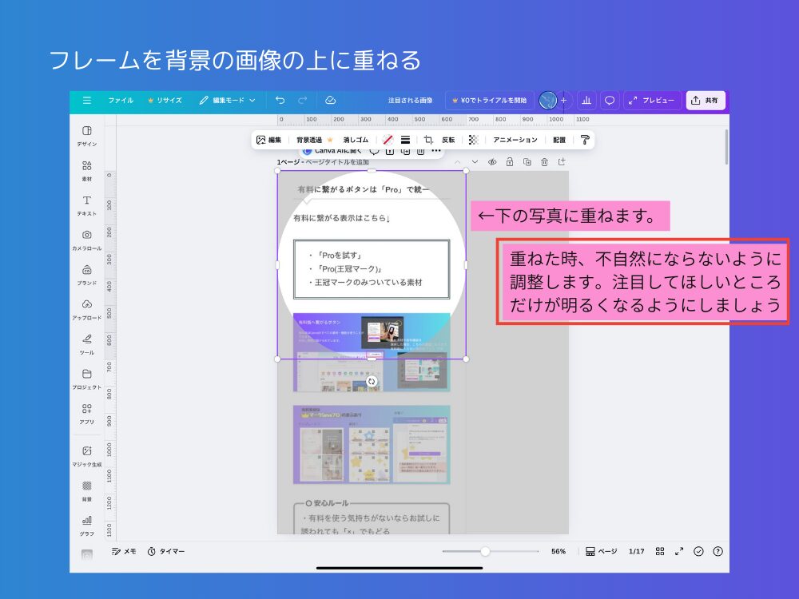Open the ファイル menu
The width and height of the screenshot is (799, 599).
tap(120, 100)
